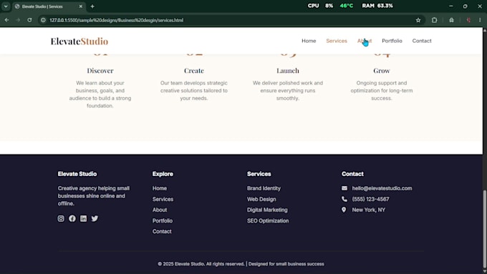Click the footer Elevate Studio heading

coord(77,174)
